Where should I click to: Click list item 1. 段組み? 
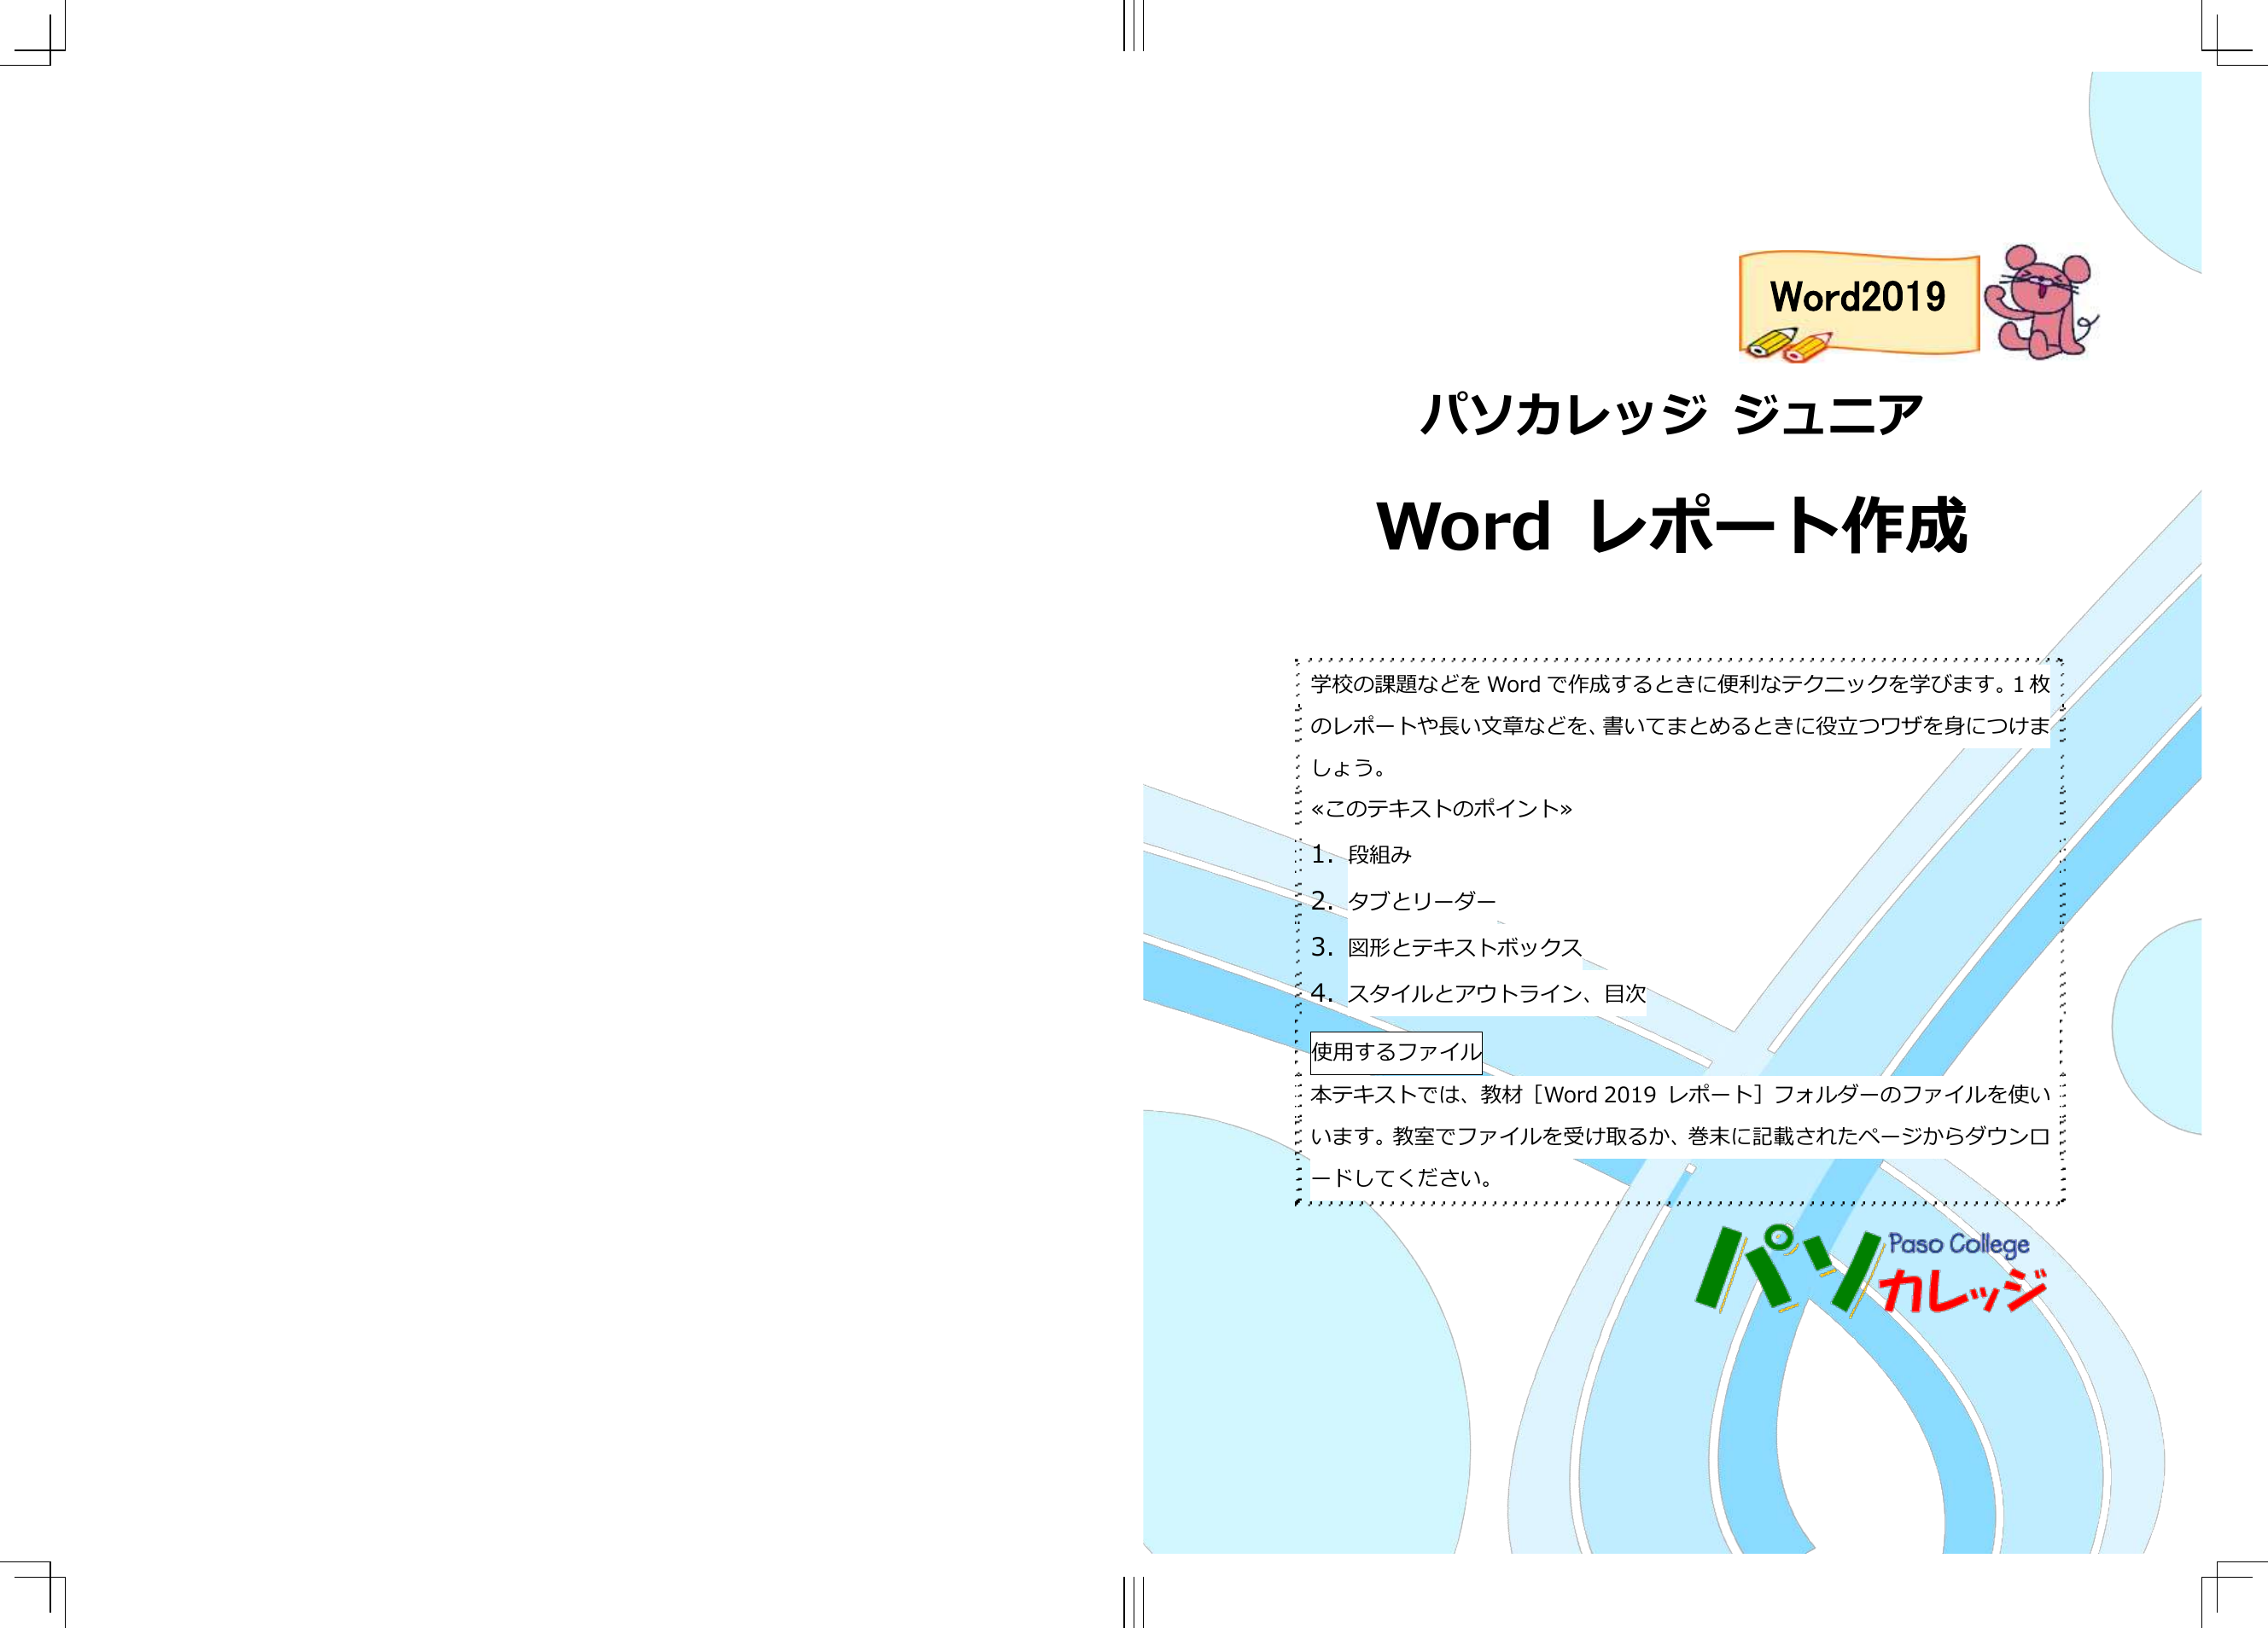1361,854
